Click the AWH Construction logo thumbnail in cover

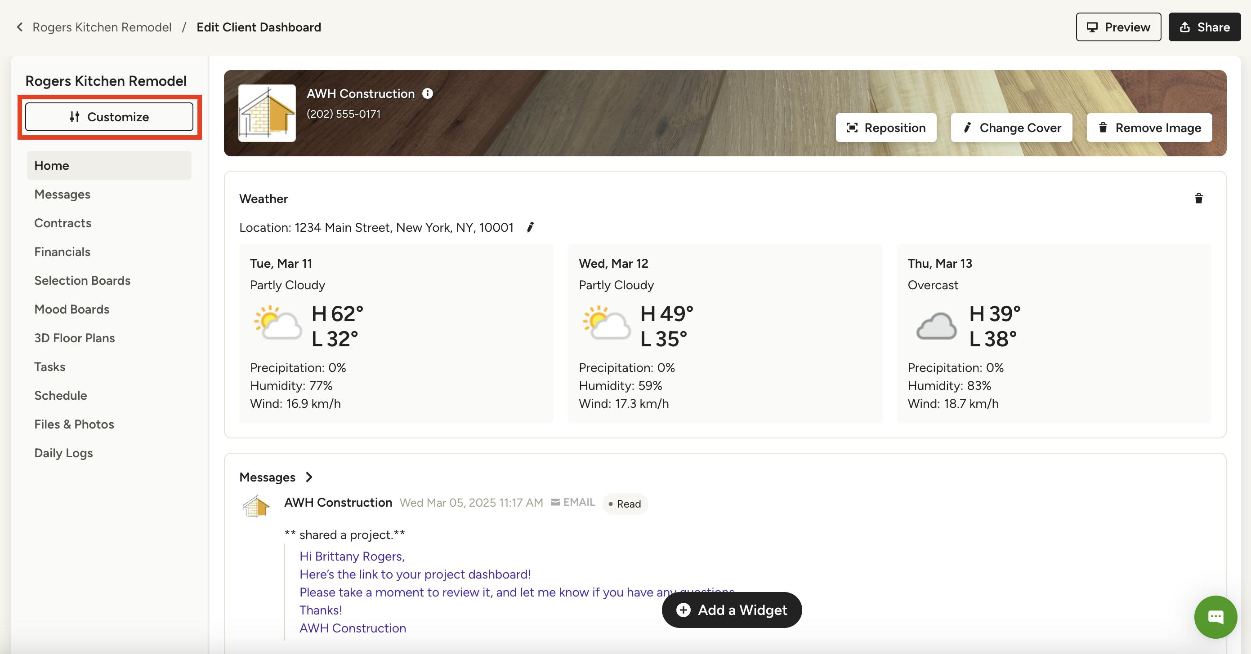click(x=267, y=113)
